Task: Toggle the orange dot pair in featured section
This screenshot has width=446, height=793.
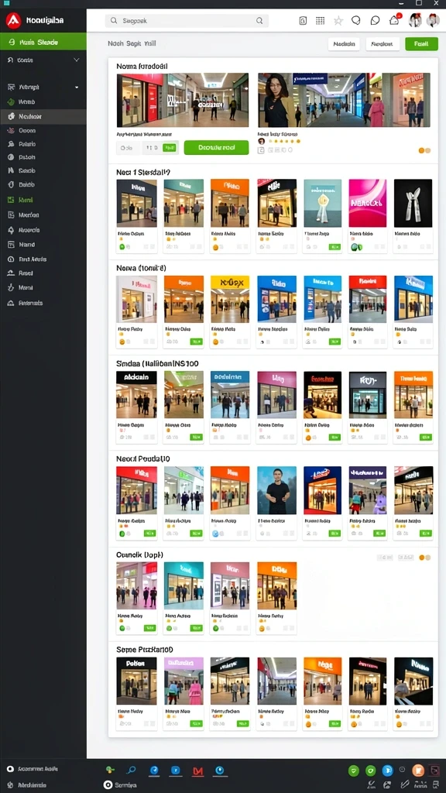Action: (x=425, y=150)
